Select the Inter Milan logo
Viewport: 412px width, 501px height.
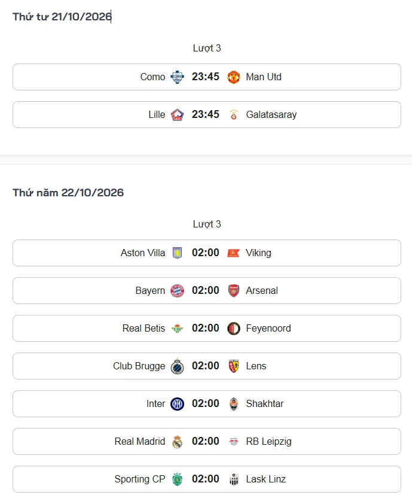coord(177,404)
